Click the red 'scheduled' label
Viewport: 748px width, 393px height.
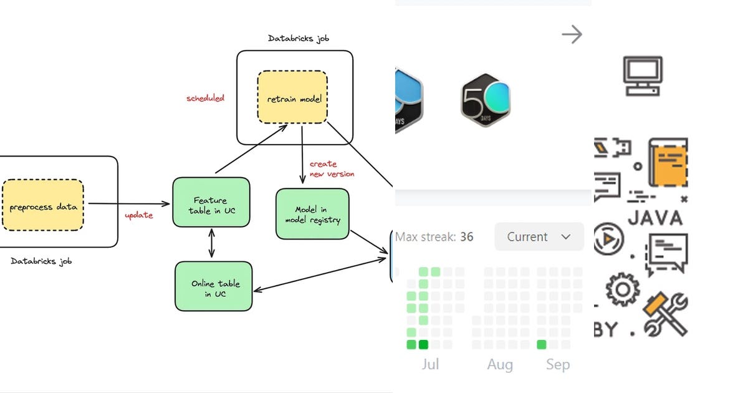pyautogui.click(x=205, y=99)
